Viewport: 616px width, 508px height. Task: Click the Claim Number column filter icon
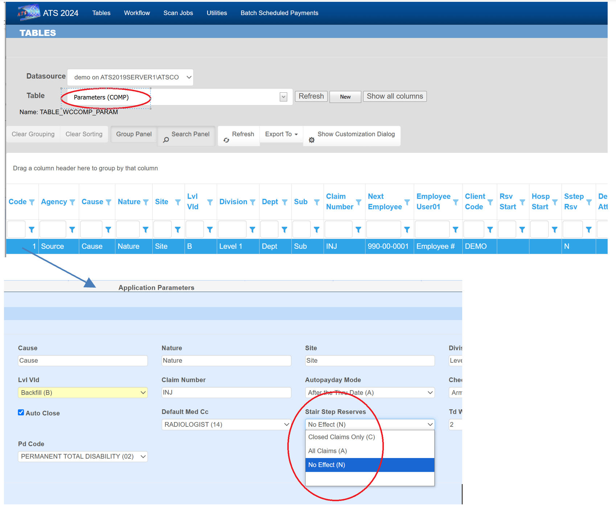358,202
